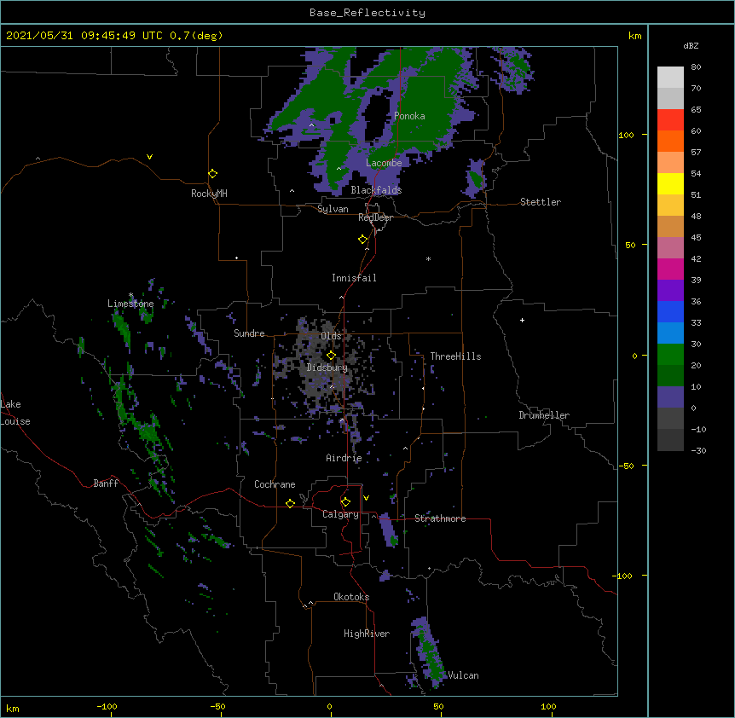Click the Blackfalds city label
The height and width of the screenshot is (718, 735).
click(376, 190)
